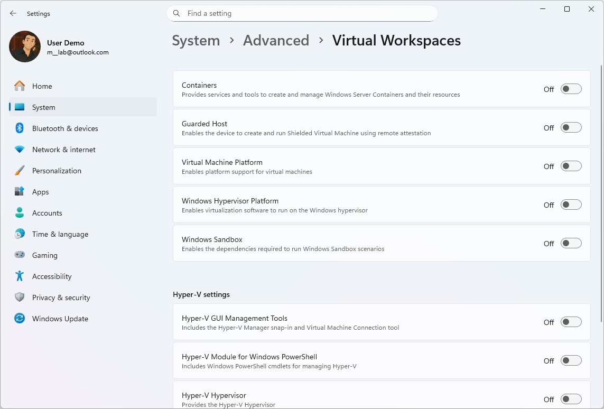Click inside the Find a setting search box

coord(302,13)
